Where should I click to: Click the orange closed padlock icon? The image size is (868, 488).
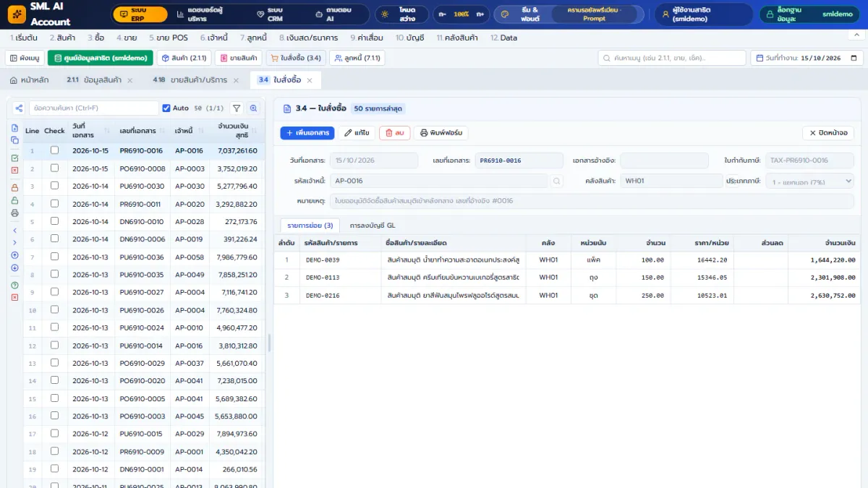pos(14,187)
